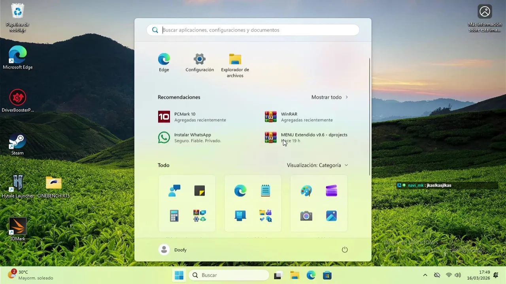Open the clock showing 17:49
The width and height of the screenshot is (506, 284).
click(x=478, y=275)
